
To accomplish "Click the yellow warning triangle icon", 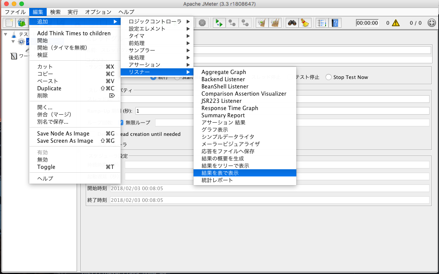I will (395, 23).
